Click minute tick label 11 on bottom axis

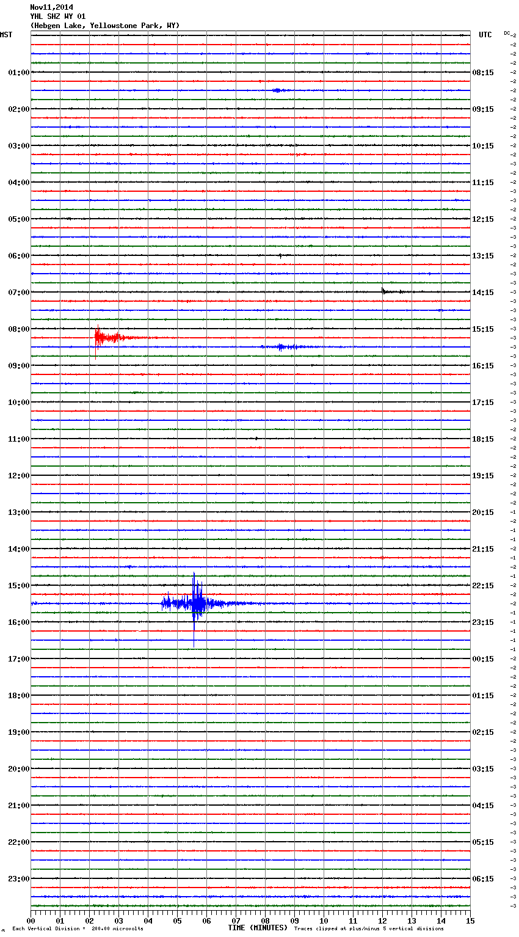353,921
